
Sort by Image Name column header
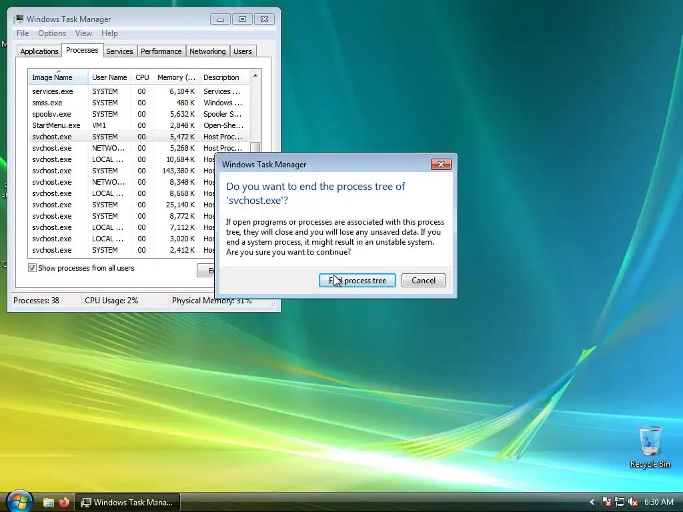tap(58, 77)
